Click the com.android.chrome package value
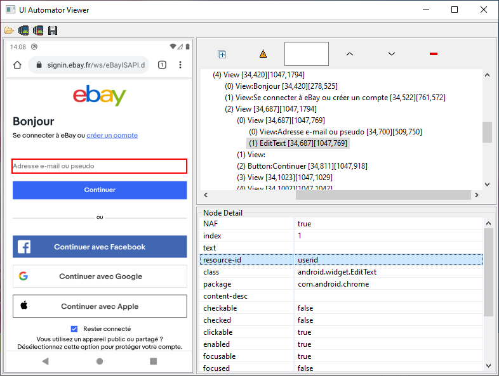 [x=333, y=284]
